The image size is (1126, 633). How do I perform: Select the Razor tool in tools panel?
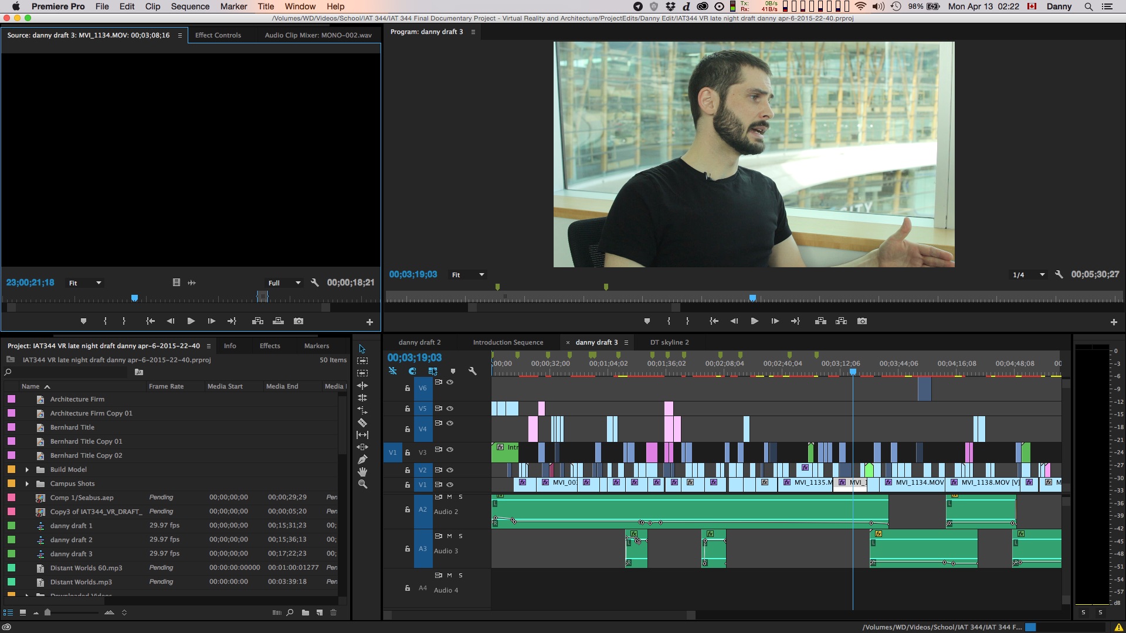(x=362, y=423)
